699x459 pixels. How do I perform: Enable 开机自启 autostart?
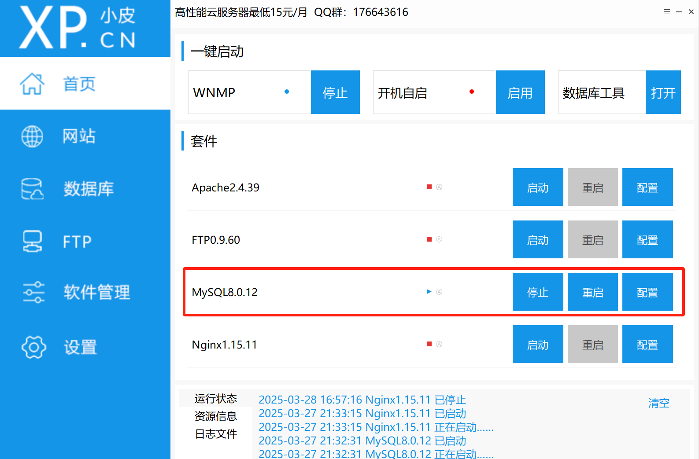(520, 92)
